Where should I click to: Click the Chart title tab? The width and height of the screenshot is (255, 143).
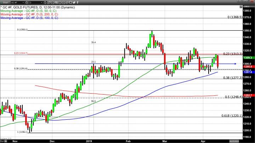7,2
